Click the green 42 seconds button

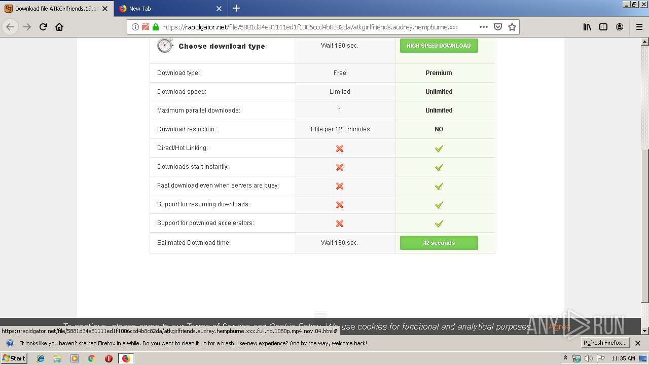point(439,243)
